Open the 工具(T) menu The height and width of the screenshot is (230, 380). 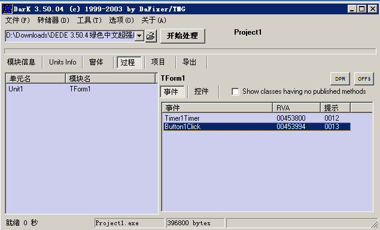tap(89, 20)
